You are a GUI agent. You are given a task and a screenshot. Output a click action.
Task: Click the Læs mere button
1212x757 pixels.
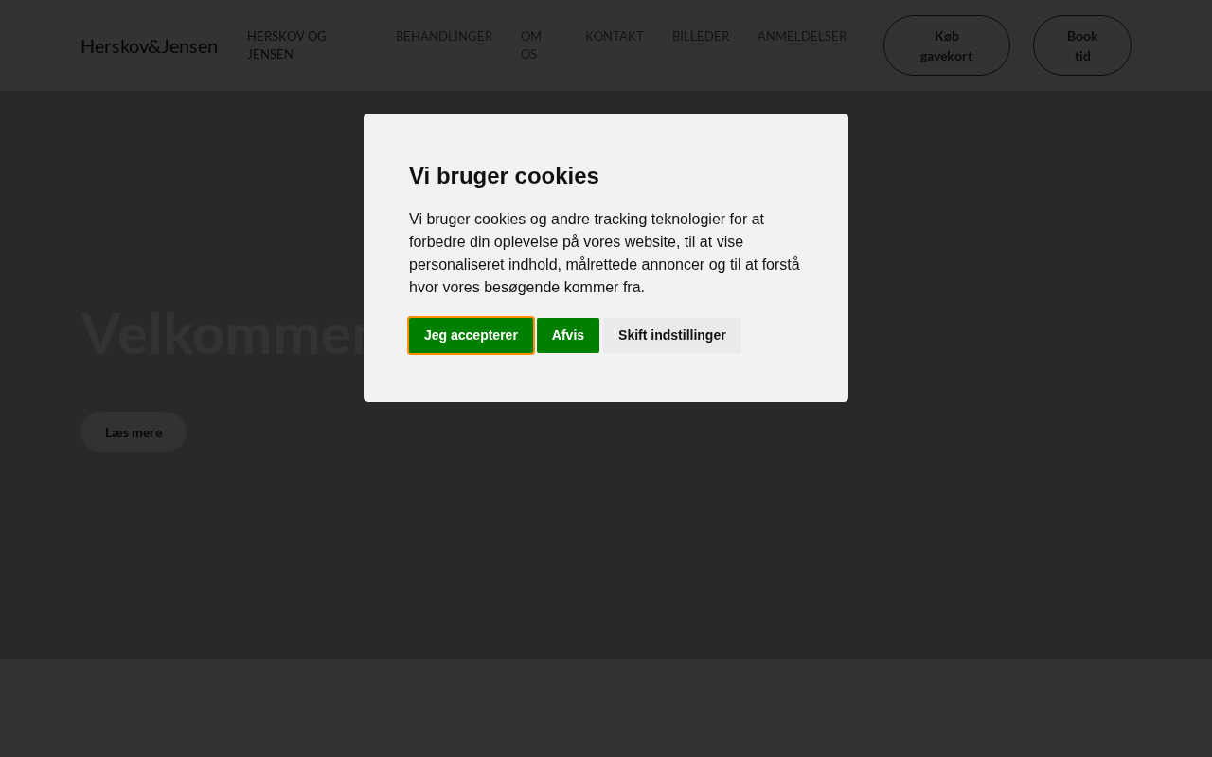pyautogui.click(x=134, y=432)
